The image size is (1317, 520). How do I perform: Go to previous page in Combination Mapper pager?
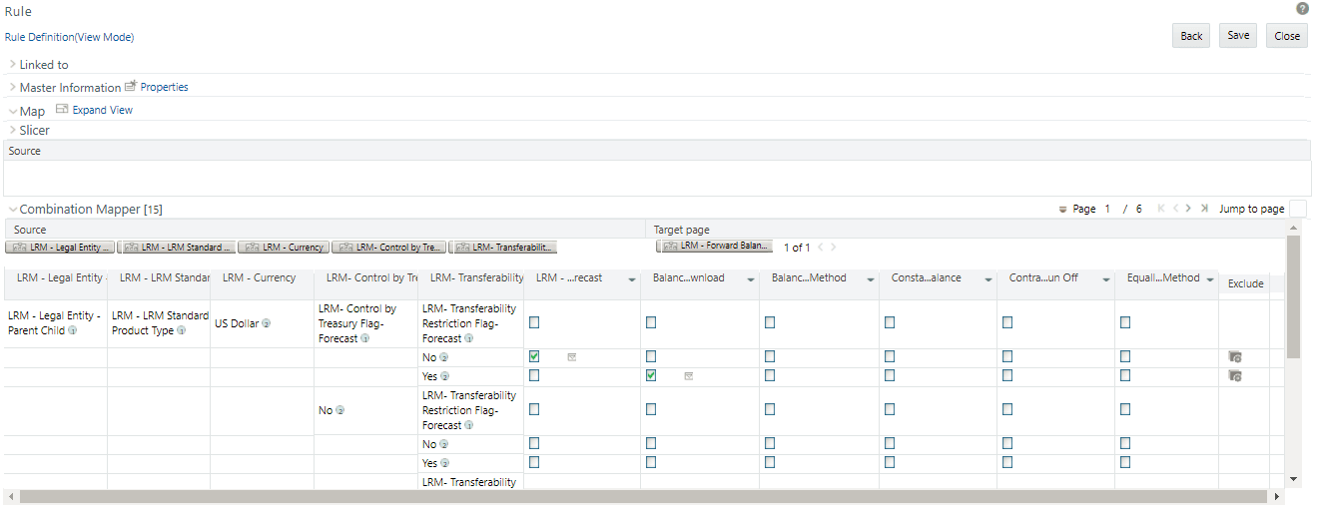pos(1176,209)
